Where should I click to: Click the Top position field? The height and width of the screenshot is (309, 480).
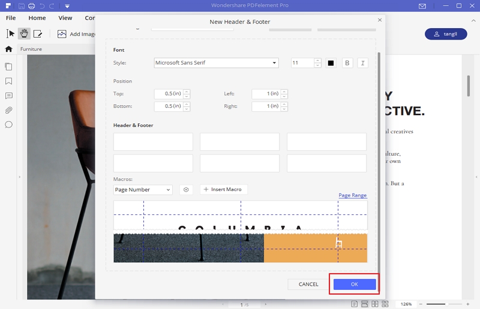coord(169,94)
